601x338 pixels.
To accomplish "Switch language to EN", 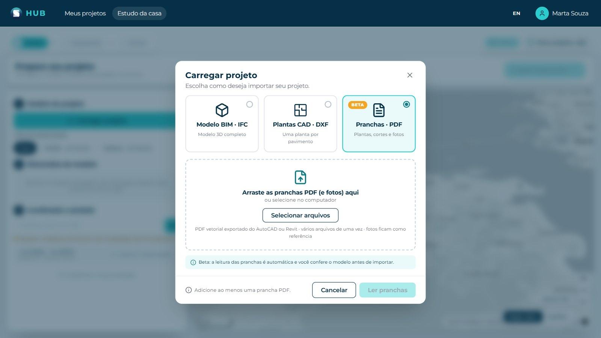I will pos(516,13).
